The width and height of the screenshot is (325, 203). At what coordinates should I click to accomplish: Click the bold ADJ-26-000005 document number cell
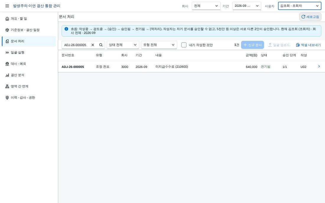pos(73,67)
